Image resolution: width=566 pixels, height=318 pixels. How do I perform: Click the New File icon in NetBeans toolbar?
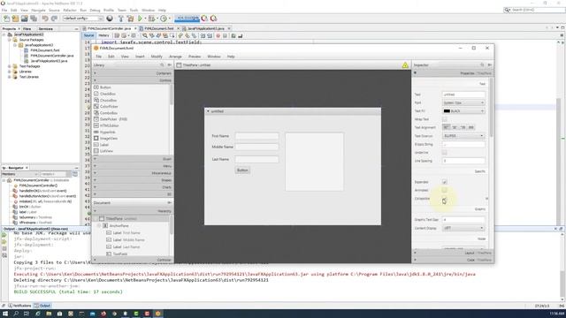(x=6, y=19)
